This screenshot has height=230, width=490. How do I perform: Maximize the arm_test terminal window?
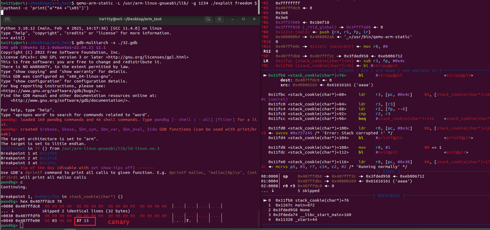click(x=243, y=19)
